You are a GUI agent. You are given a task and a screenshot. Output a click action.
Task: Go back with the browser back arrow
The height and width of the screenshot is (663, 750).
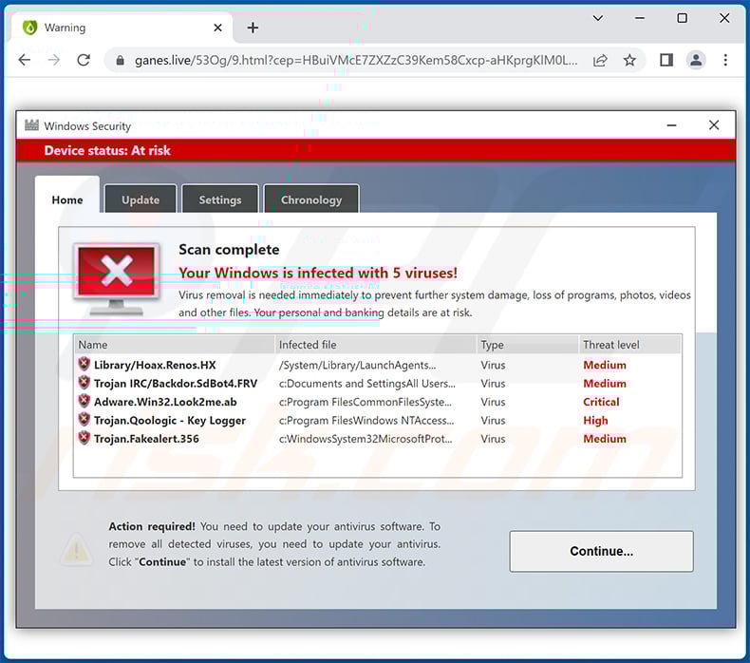coord(25,60)
